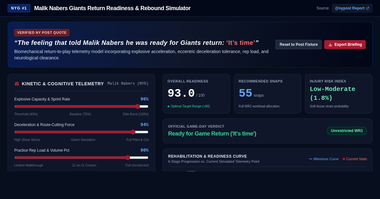Click the NYG #1 badge

coord(19,8)
